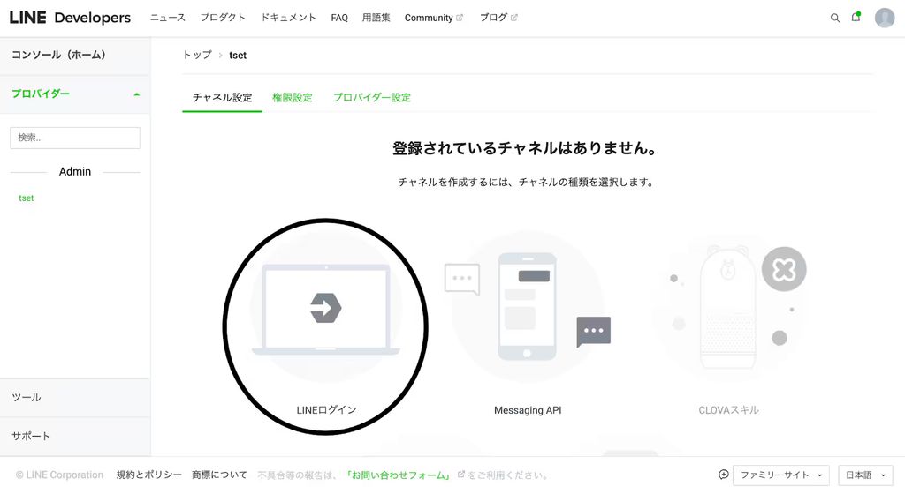The width and height of the screenshot is (905, 494).
Task: Click the LINEログイン label
Action: point(326,410)
